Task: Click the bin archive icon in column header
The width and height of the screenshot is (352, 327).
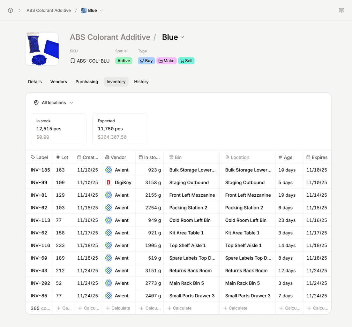Action: click(171, 157)
